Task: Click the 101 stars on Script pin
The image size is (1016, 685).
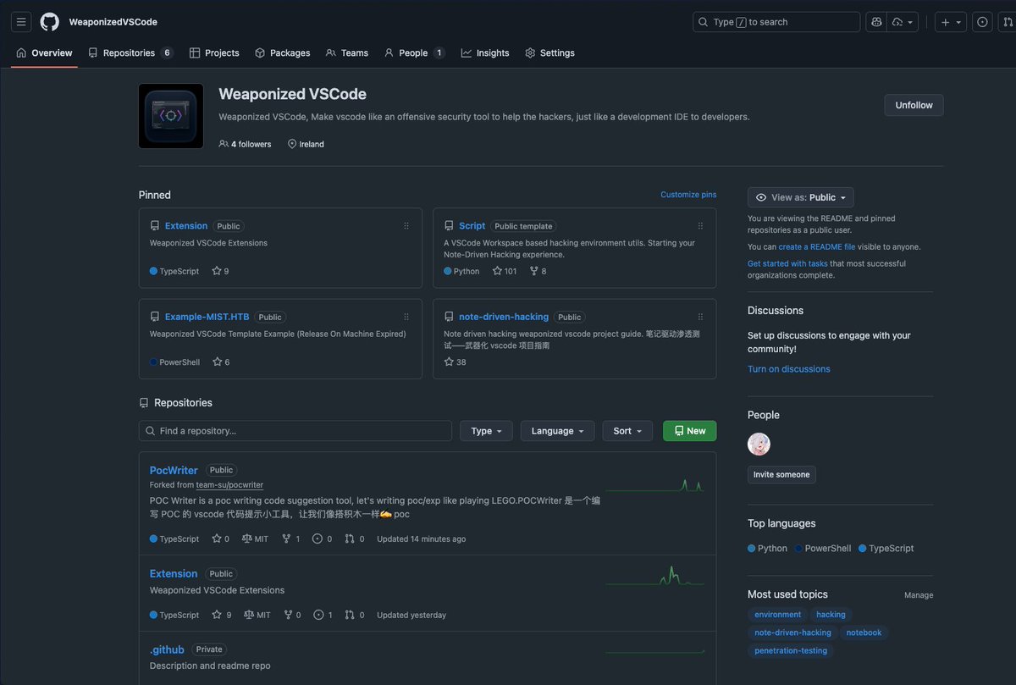Action: click(505, 271)
